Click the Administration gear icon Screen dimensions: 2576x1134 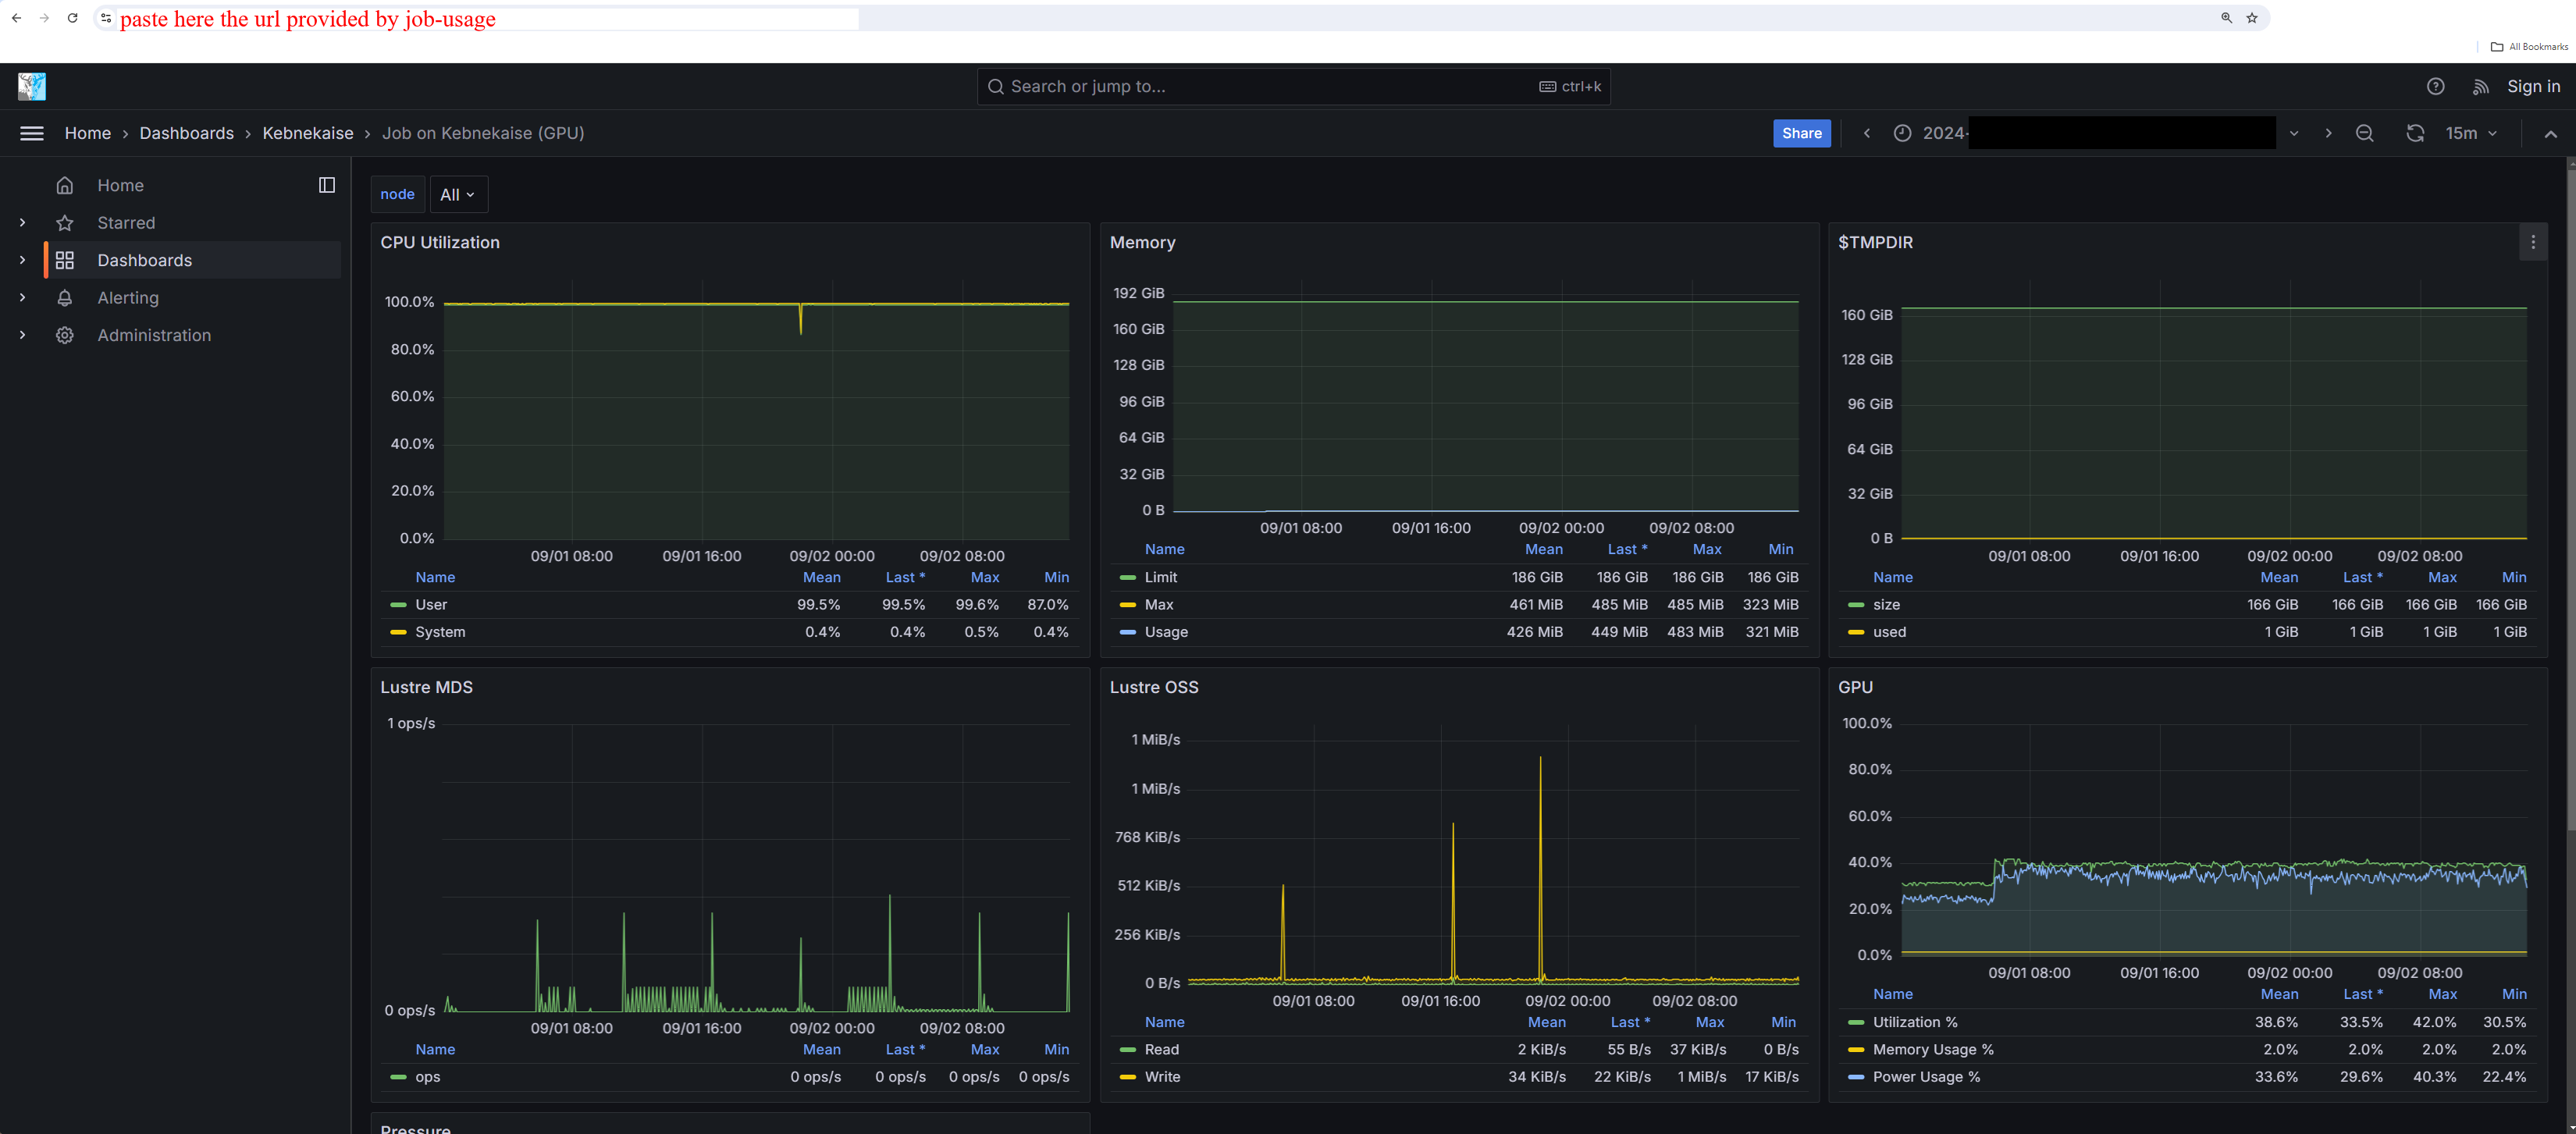(65, 335)
